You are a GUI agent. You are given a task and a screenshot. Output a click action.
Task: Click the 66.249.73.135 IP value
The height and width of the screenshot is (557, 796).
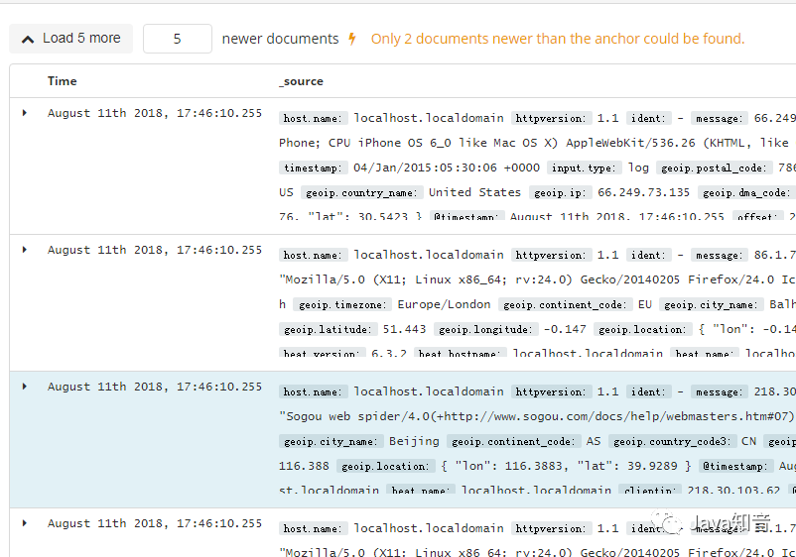tap(644, 192)
